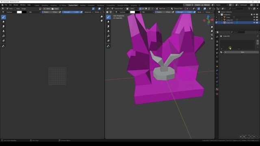Click New image button in the image editor

(x=47, y=9)
